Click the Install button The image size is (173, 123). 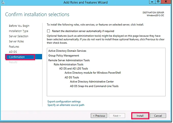(140, 116)
